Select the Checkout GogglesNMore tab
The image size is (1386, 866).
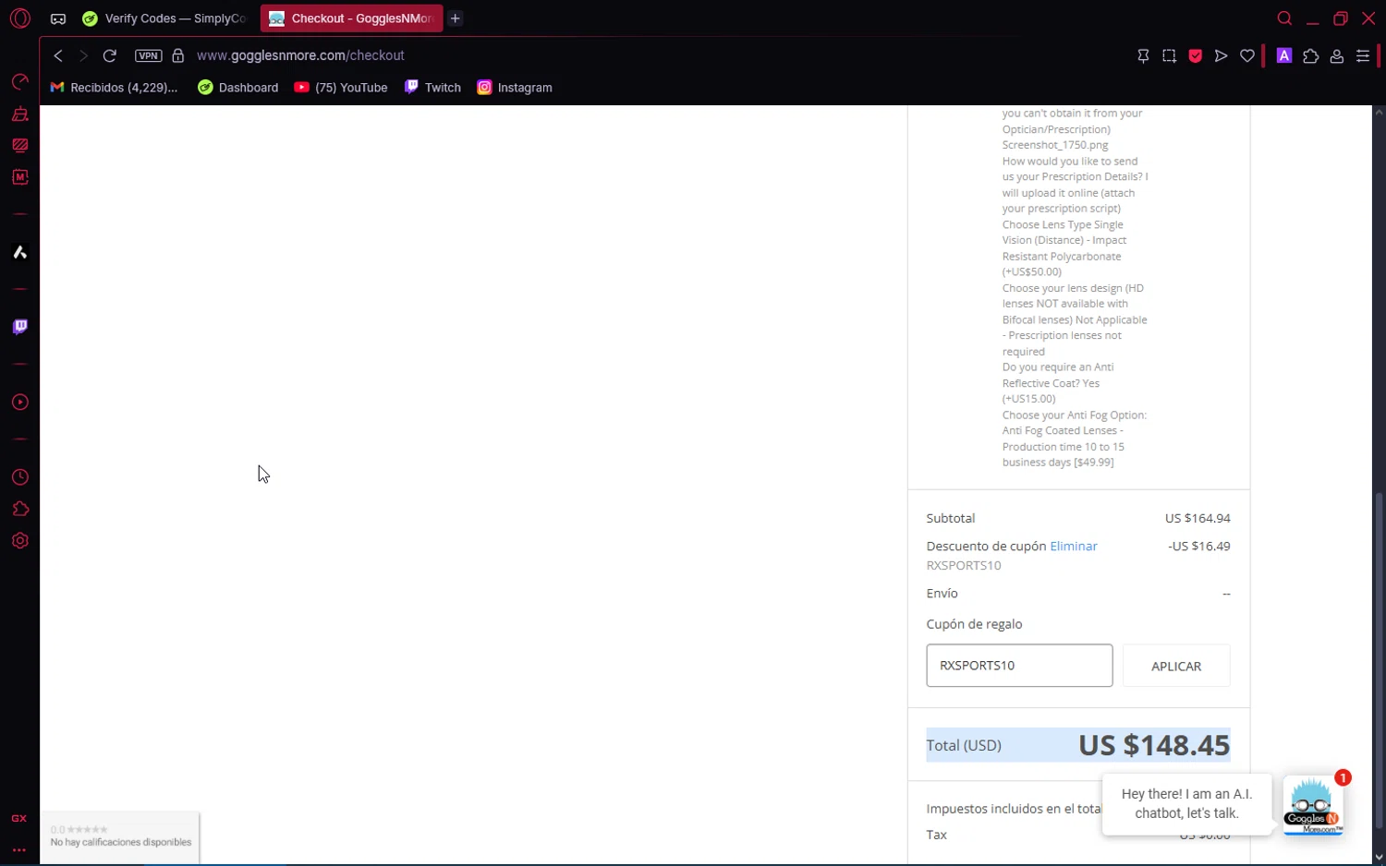(351, 18)
